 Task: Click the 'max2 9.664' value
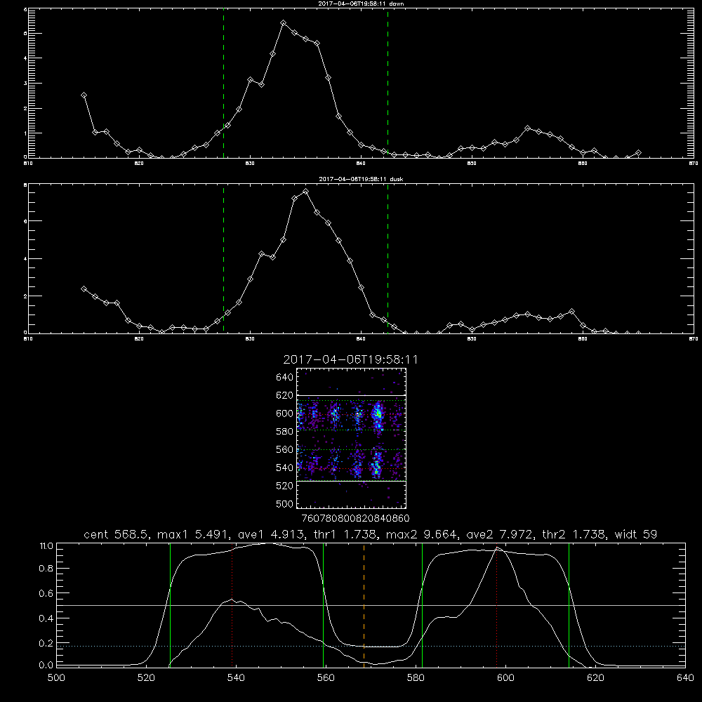[421, 534]
